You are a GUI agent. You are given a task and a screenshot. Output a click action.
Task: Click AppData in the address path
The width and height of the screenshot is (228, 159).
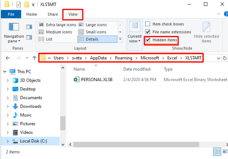(98, 58)
